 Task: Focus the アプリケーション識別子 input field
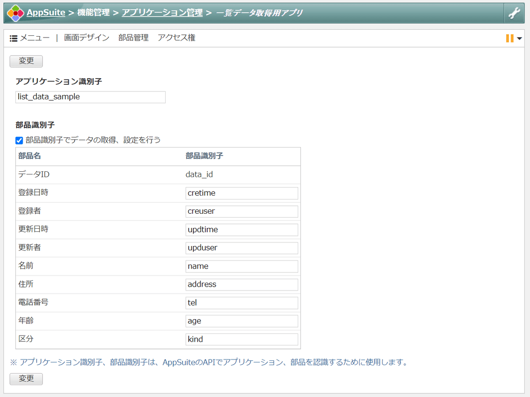[x=91, y=97]
